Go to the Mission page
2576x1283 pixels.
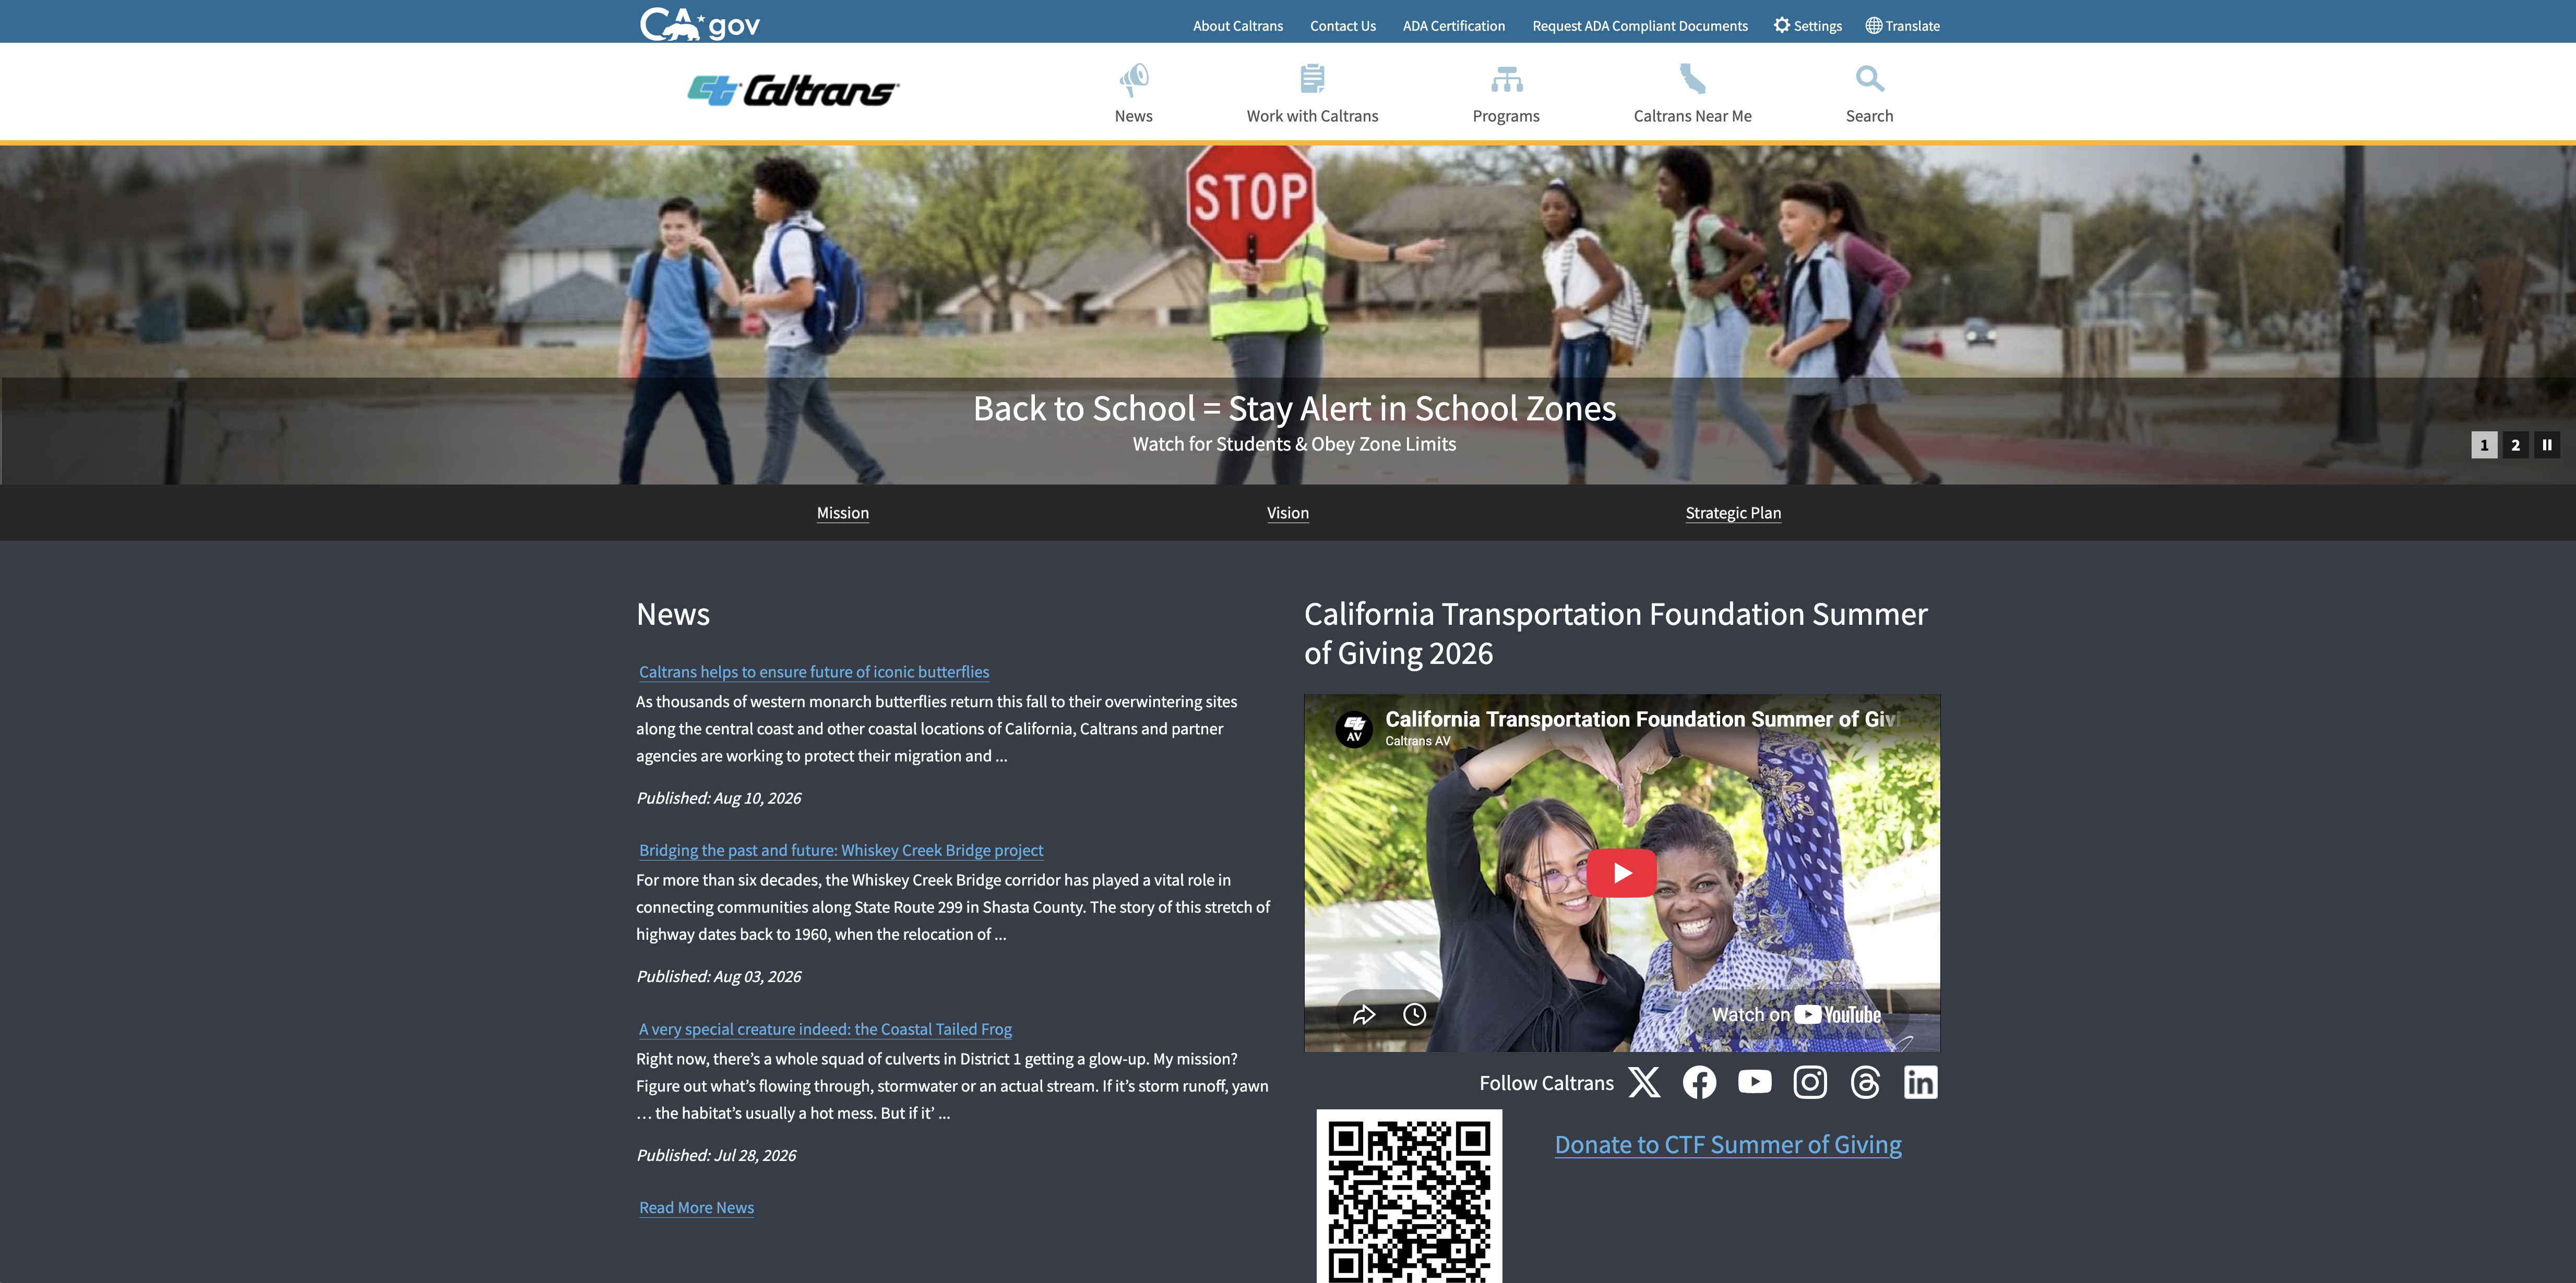coord(842,513)
